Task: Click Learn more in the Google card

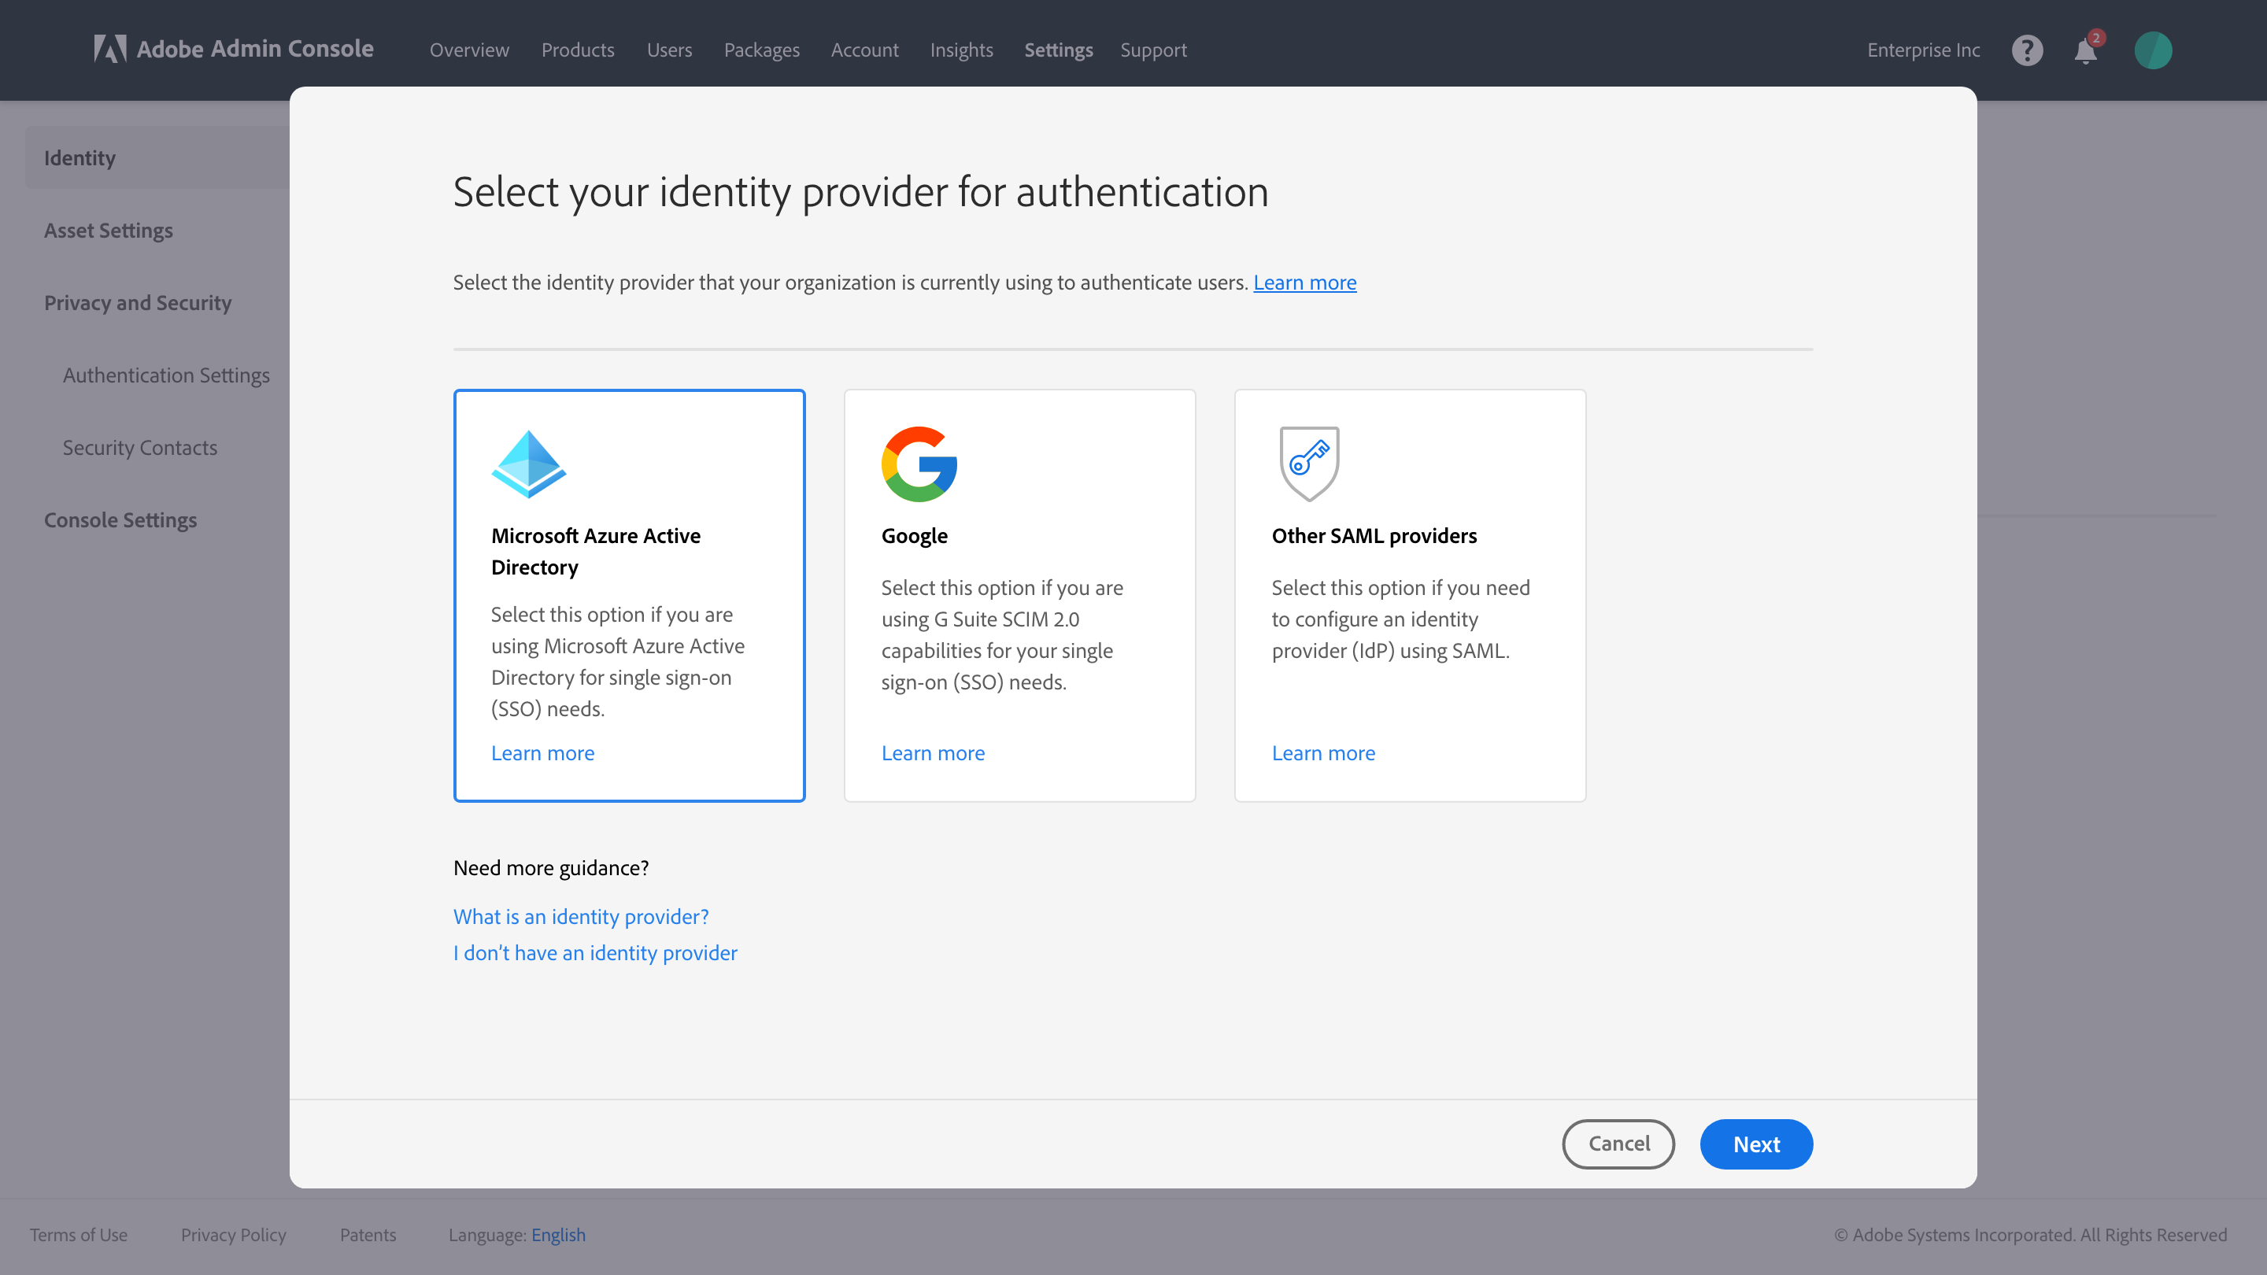Action: [x=933, y=753]
